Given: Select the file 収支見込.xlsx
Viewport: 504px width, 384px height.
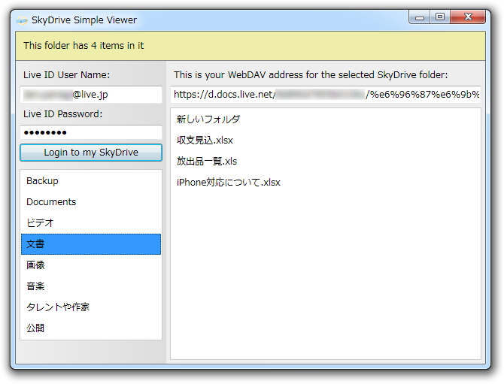Looking at the screenshot, I should [326, 141].
